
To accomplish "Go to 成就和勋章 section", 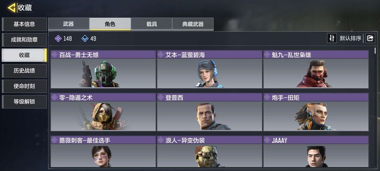I will [24, 40].
